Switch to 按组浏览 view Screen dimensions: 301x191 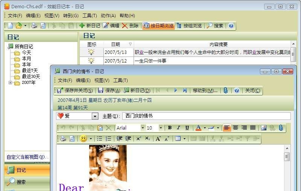point(189,25)
